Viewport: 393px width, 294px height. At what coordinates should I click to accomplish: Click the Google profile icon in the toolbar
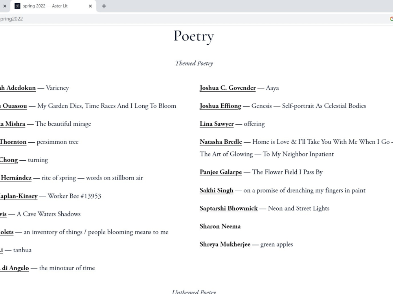[391, 18]
